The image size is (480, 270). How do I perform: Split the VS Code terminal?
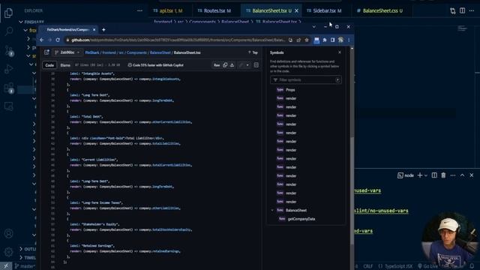(434, 175)
